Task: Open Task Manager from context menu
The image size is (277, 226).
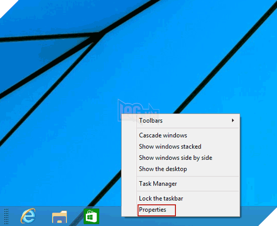Action: coord(181,184)
